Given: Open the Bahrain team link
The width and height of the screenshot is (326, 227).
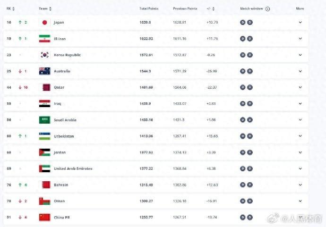Looking at the screenshot, I should [x=60, y=185].
